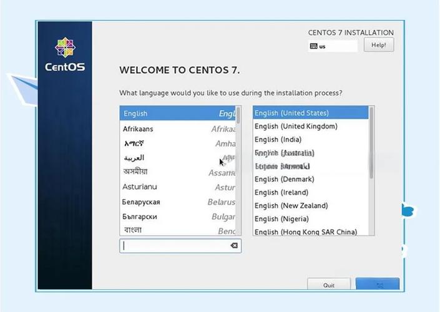Click the blue Continue button
Viewport: 440px width, 312px height.
[378, 284]
